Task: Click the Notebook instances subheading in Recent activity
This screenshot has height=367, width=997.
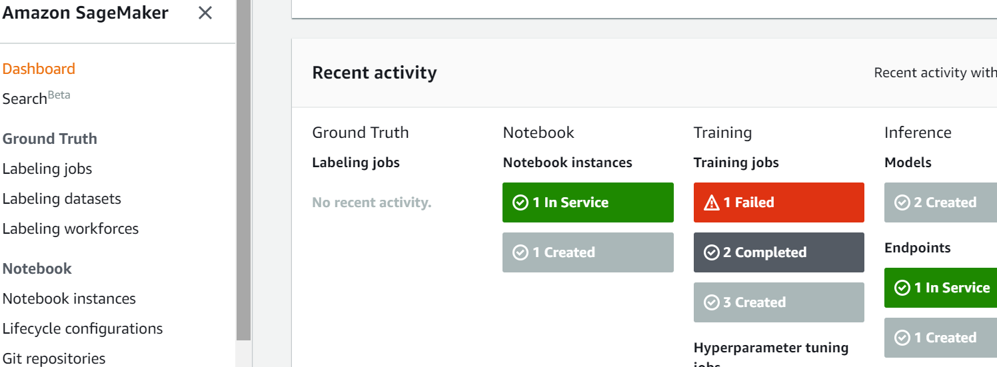Action: click(568, 163)
